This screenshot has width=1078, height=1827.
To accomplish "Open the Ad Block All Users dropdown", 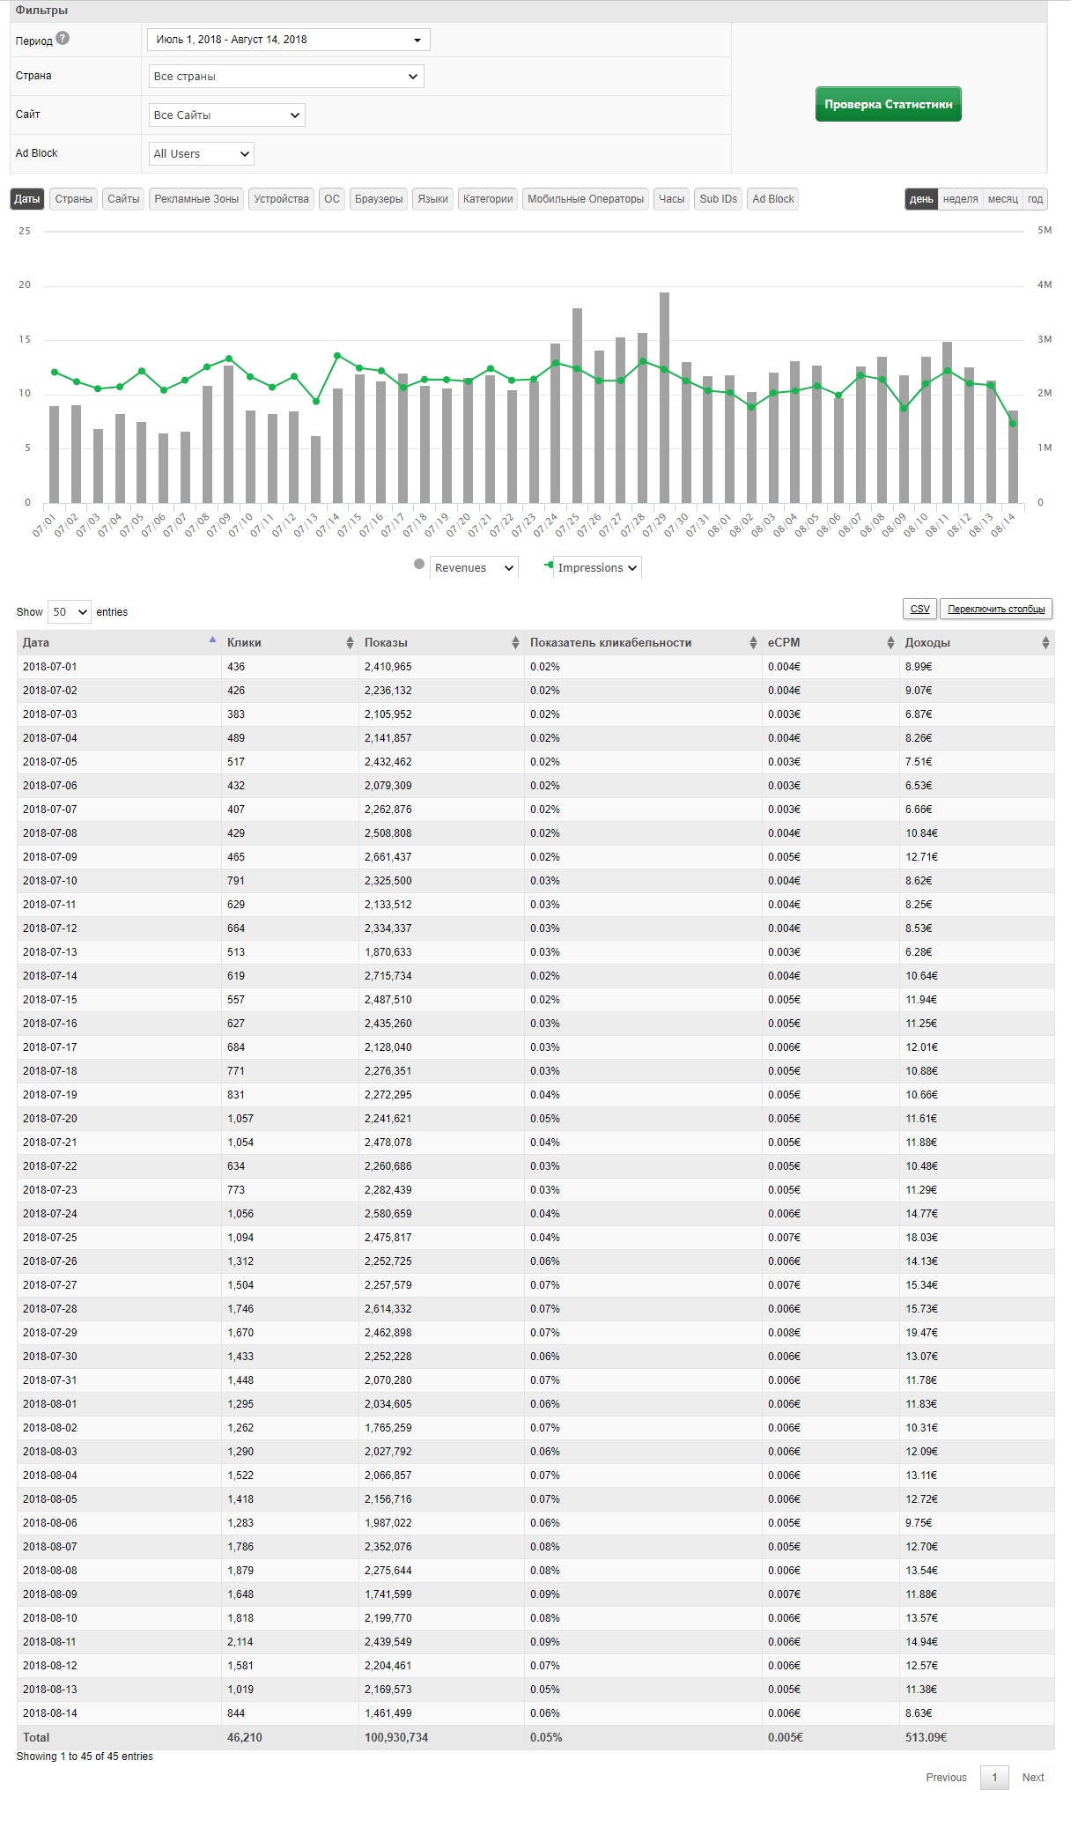I will coord(202,154).
